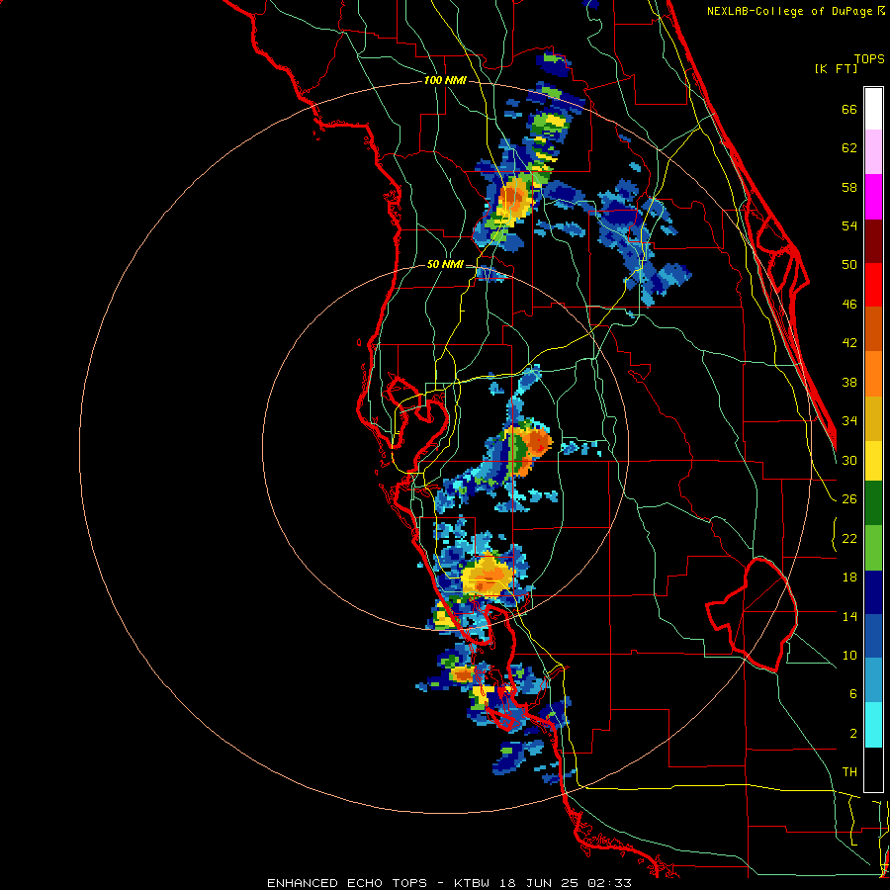Click the legend value '50'
Viewport: 890px width, 890px height.
click(x=849, y=264)
